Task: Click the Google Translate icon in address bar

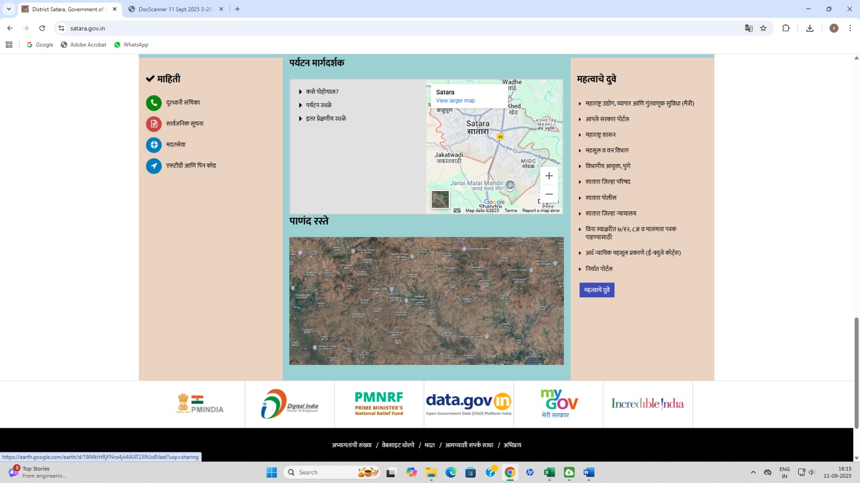Action: pyautogui.click(x=749, y=28)
